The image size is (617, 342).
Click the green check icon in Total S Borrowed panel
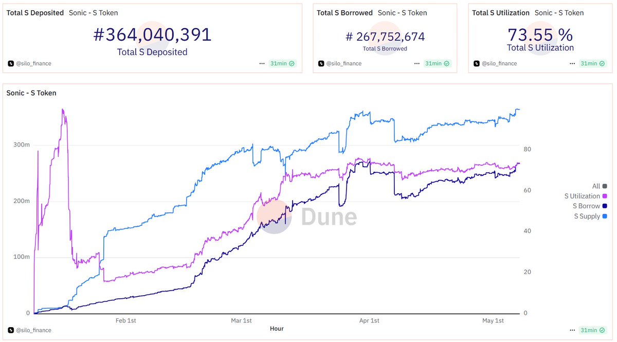[x=446, y=64]
